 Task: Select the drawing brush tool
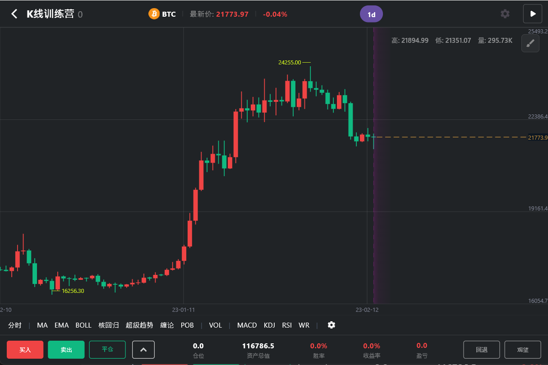530,43
